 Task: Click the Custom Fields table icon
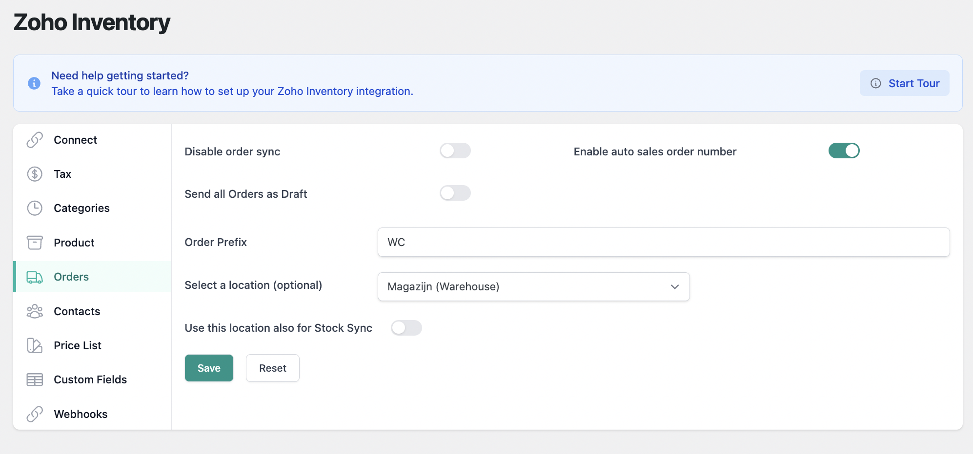35,379
